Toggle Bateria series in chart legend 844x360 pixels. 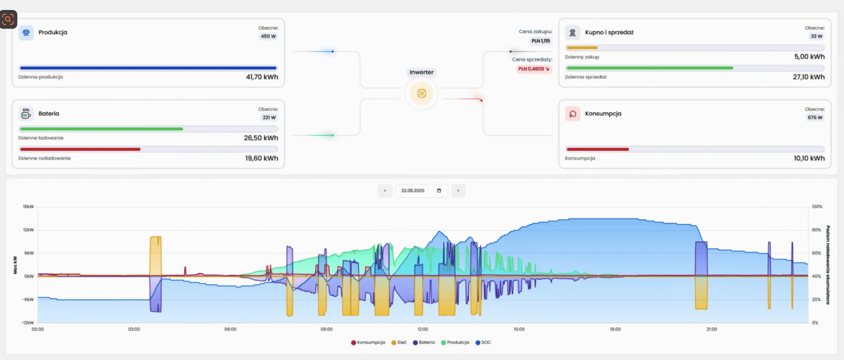[x=424, y=343]
